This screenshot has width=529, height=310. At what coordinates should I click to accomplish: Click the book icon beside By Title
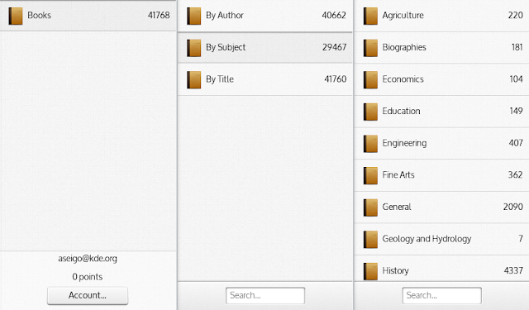tap(193, 79)
